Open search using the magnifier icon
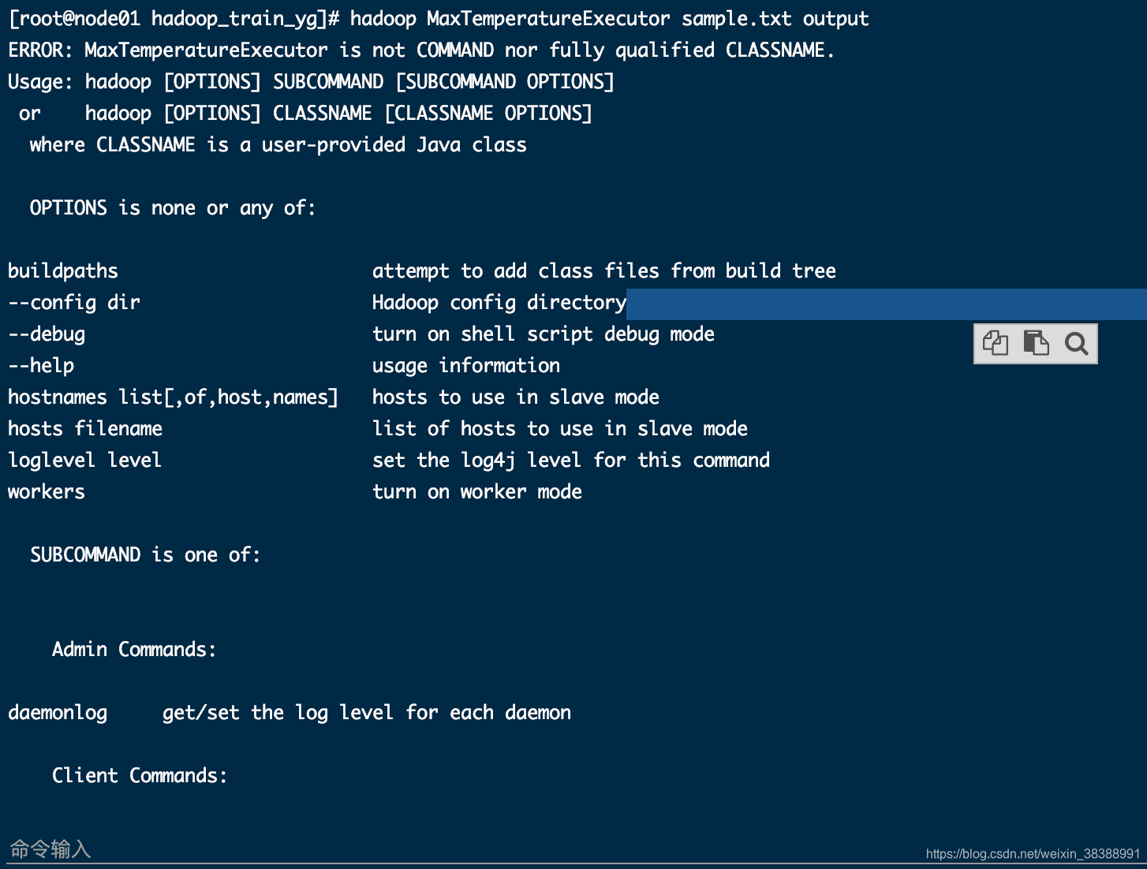 1077,344
